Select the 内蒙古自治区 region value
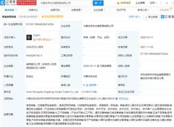 90,76
